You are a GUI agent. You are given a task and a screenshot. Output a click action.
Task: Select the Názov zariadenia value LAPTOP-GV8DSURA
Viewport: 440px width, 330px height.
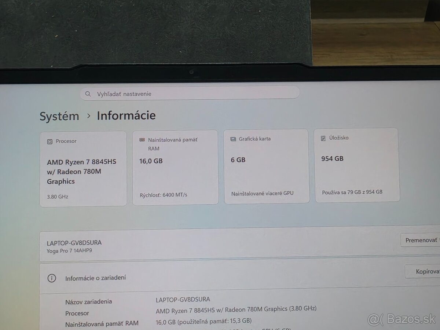183,300
